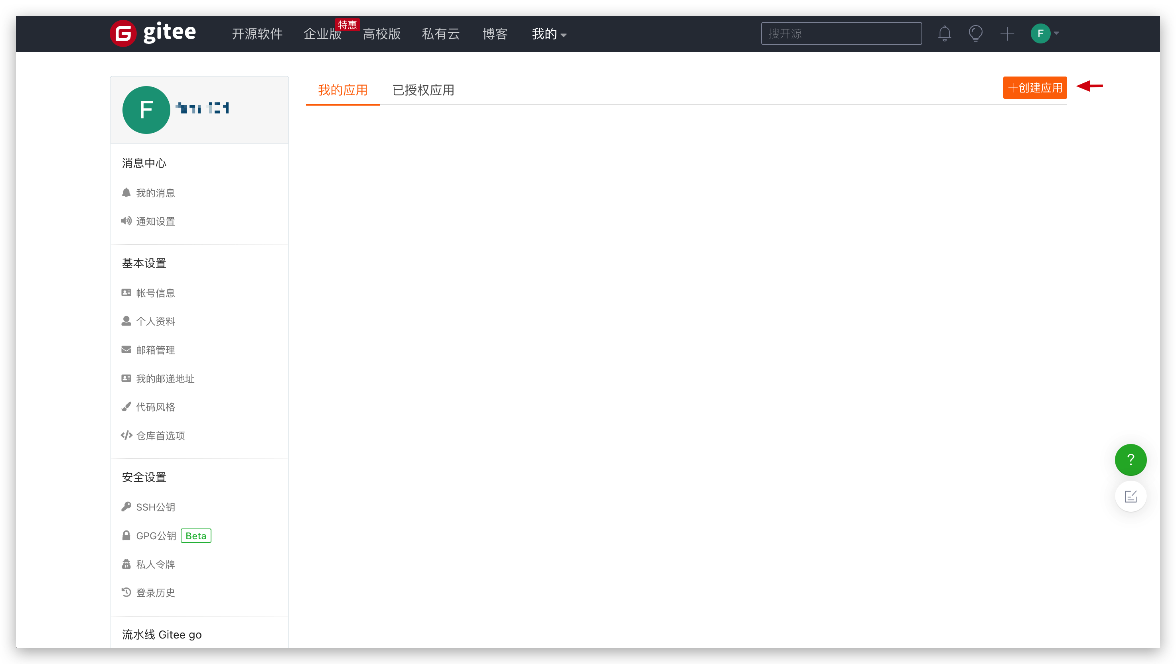Click the plus icon in top navigation
Image resolution: width=1176 pixels, height=664 pixels.
(x=1006, y=34)
